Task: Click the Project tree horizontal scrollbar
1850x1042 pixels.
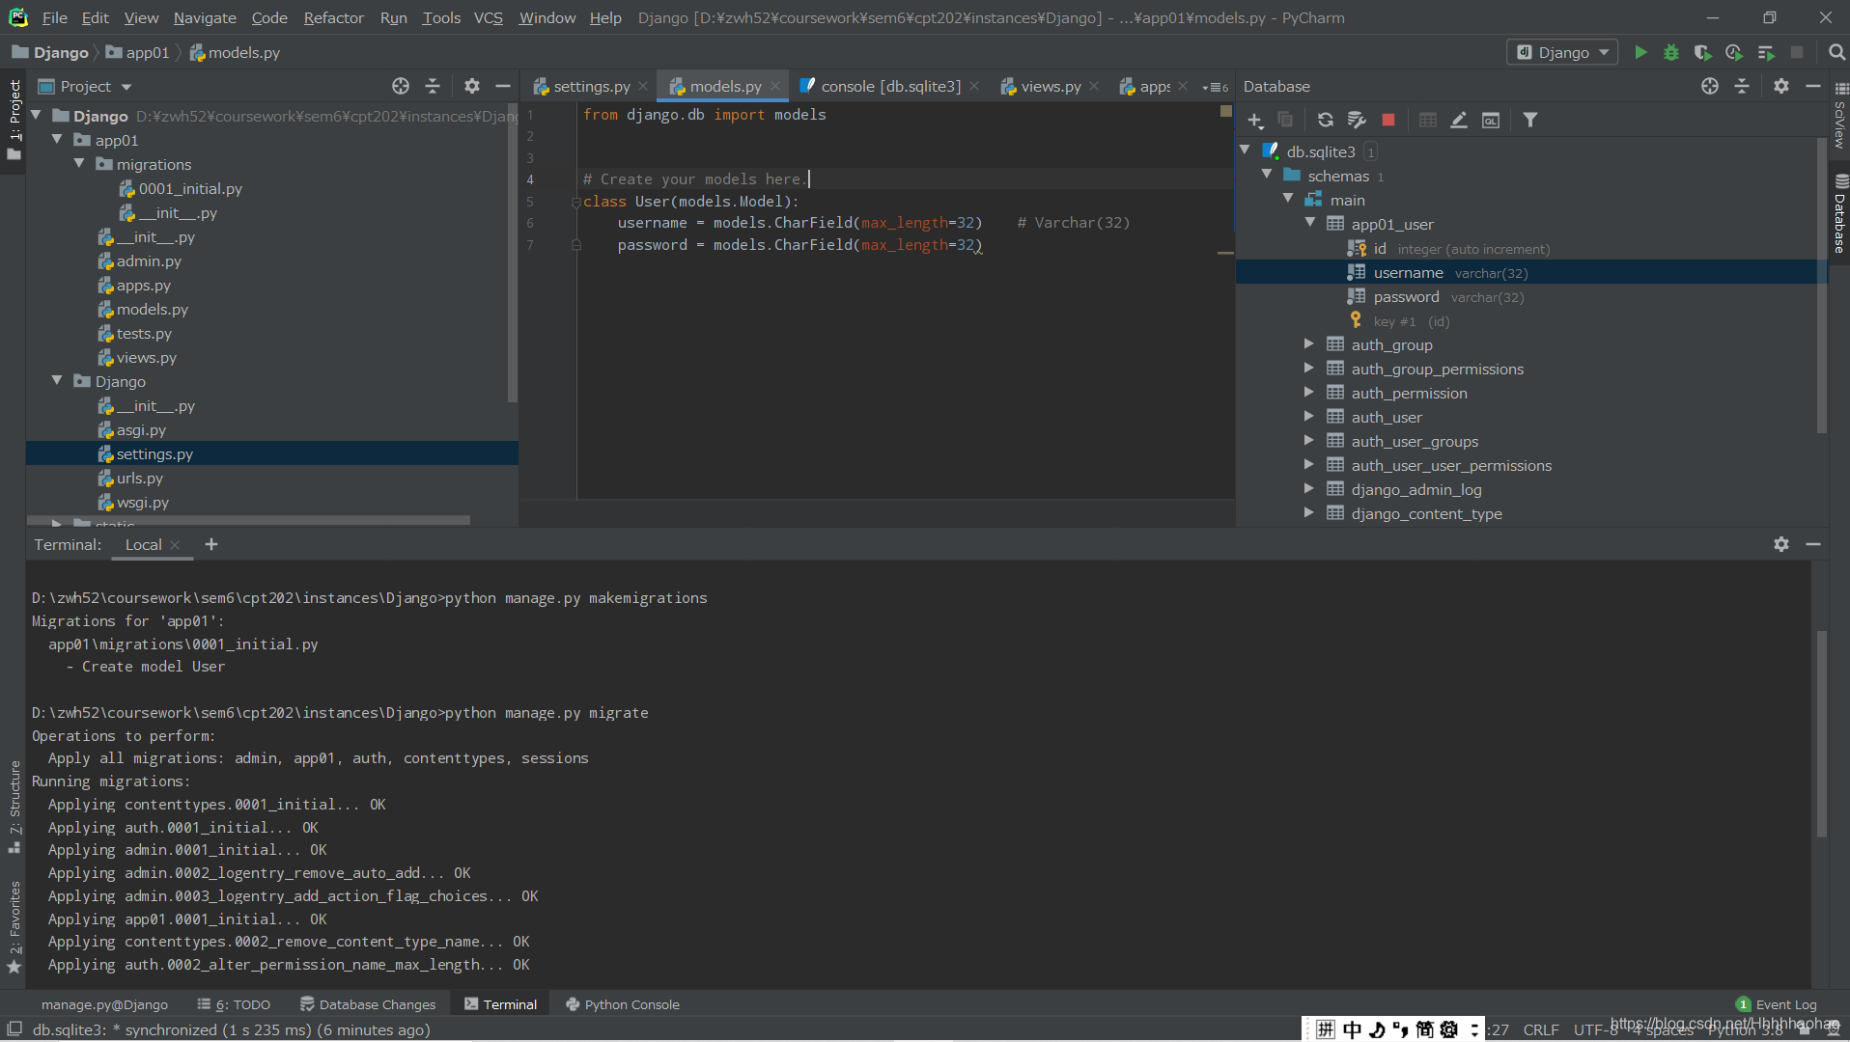Action: [248, 519]
